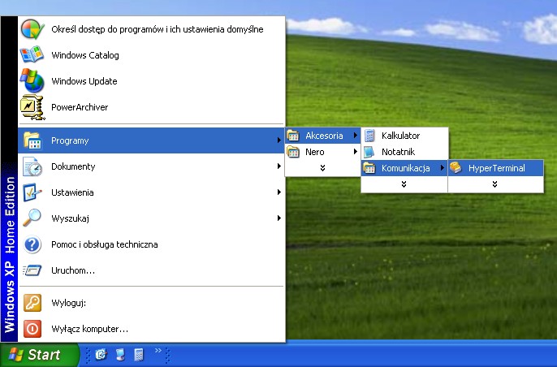Click the PowerArchiver label
This screenshot has width=557, height=367.
[x=80, y=107]
